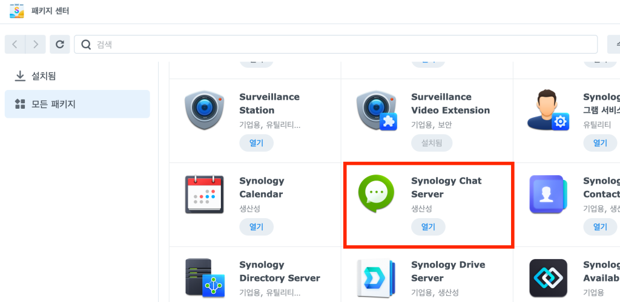
Task: Click Surveillance Video Extension title
Action: click(x=450, y=104)
